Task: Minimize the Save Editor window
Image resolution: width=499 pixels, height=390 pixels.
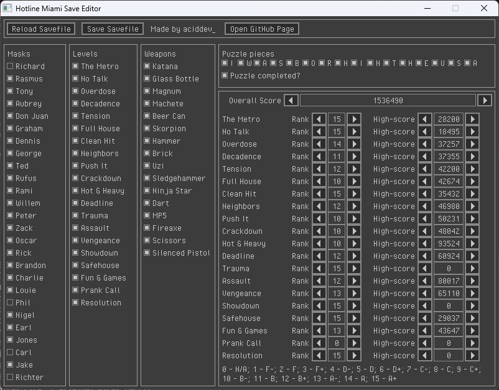Action: click(427, 8)
